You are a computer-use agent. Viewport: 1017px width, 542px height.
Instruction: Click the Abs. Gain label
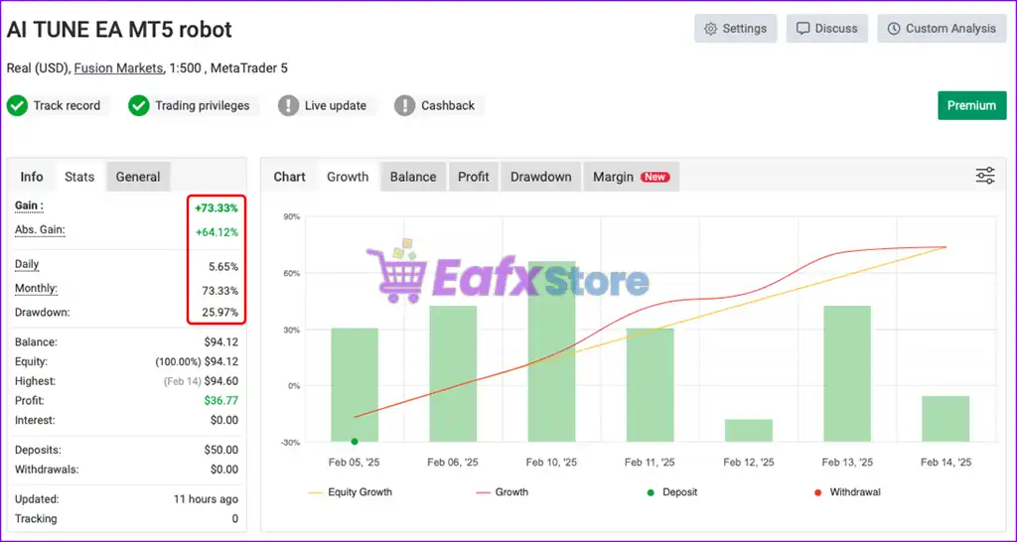click(x=40, y=230)
